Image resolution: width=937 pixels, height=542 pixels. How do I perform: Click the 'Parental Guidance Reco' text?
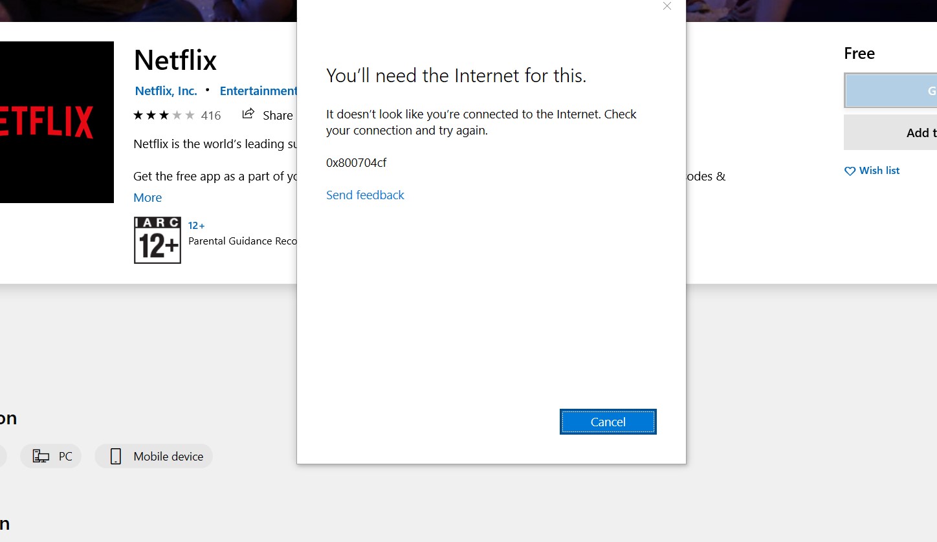243,241
